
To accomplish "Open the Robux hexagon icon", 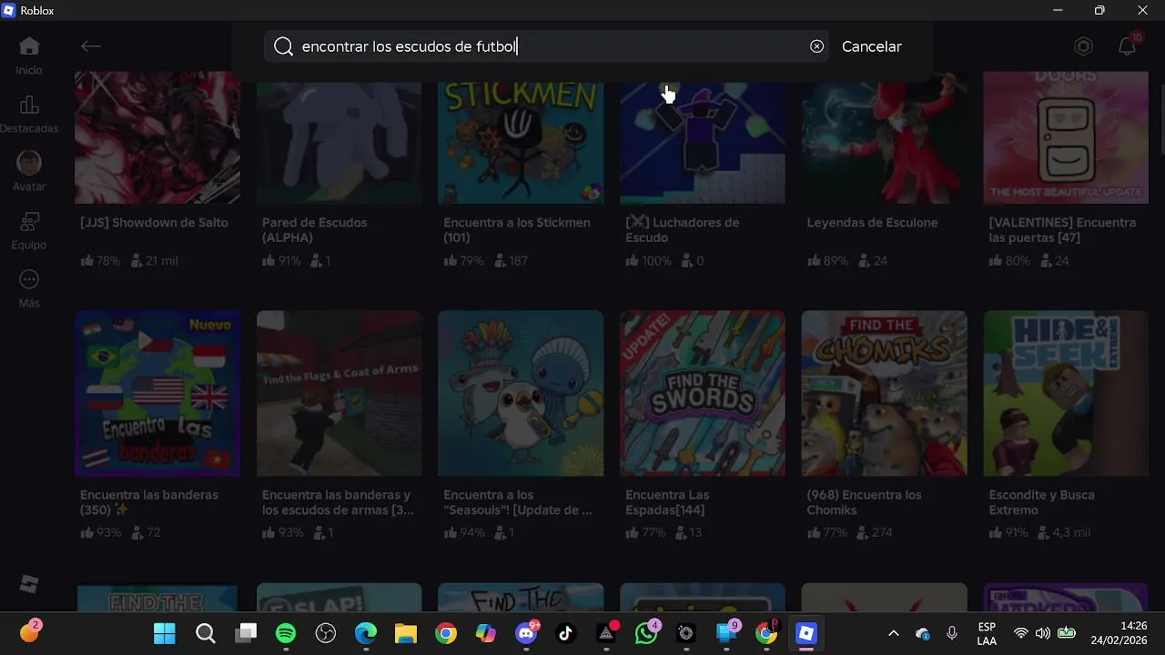I will 1083,46.
